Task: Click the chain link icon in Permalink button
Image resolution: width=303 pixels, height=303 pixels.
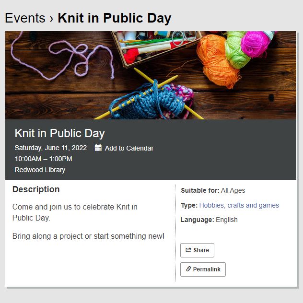Action: [x=188, y=269]
